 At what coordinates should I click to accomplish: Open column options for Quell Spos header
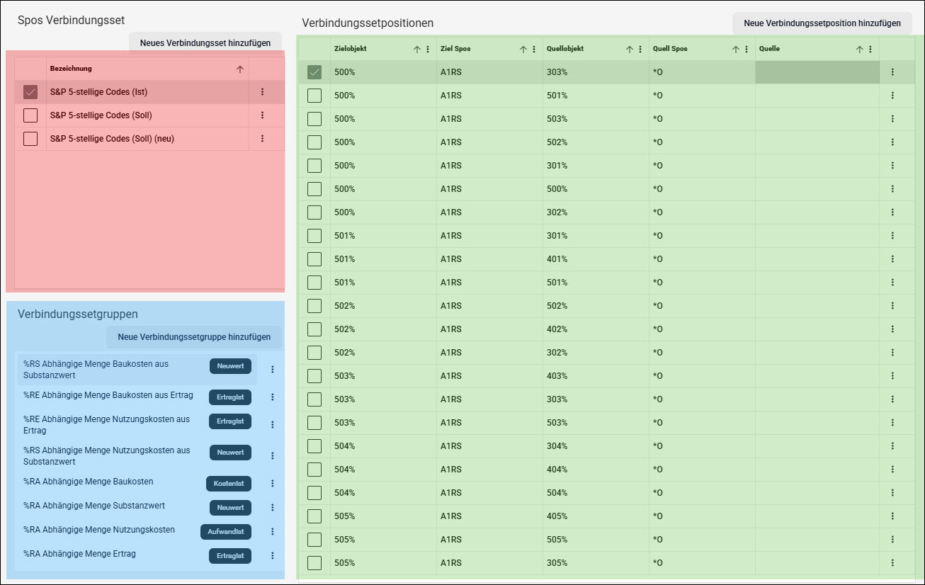tap(746, 49)
